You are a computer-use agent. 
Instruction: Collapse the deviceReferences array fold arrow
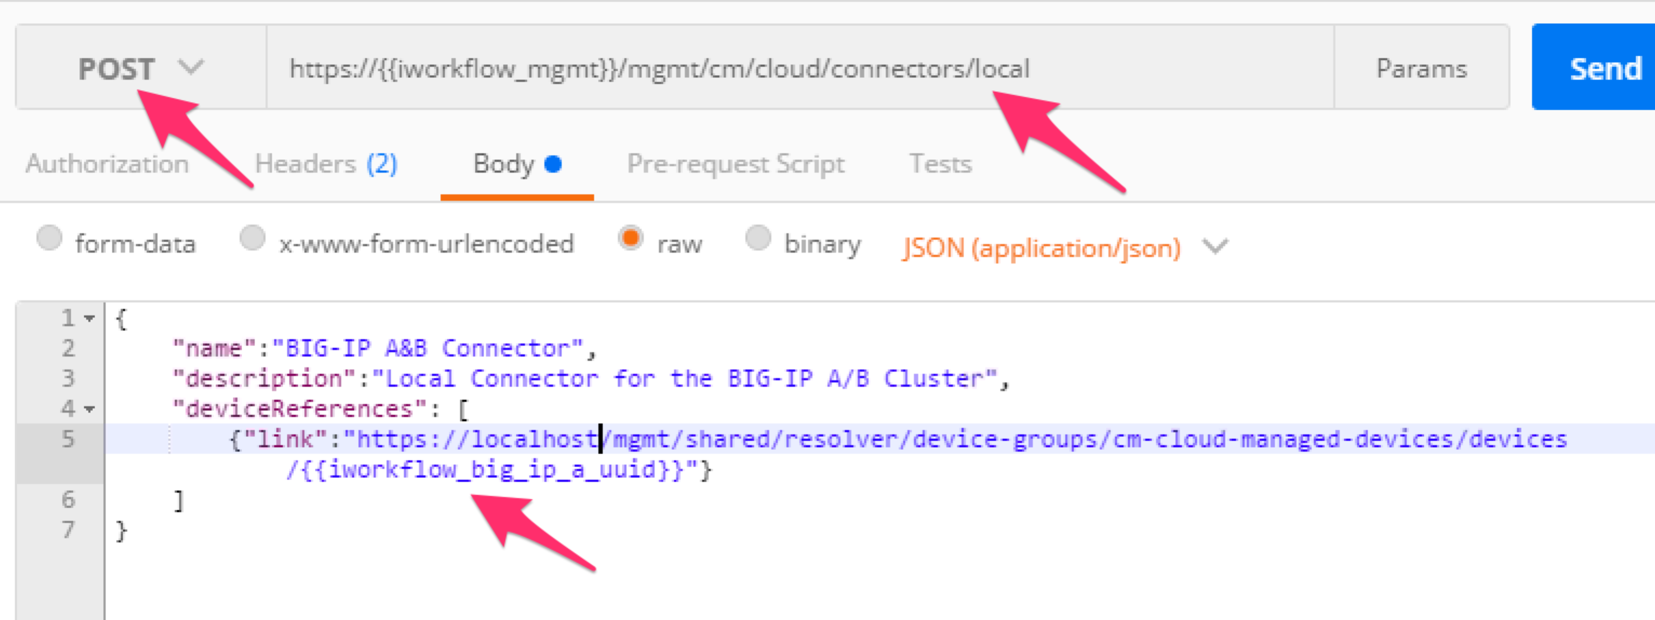tap(90, 409)
